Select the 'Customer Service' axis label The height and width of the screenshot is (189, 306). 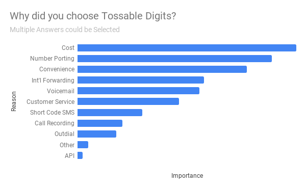tap(50, 101)
